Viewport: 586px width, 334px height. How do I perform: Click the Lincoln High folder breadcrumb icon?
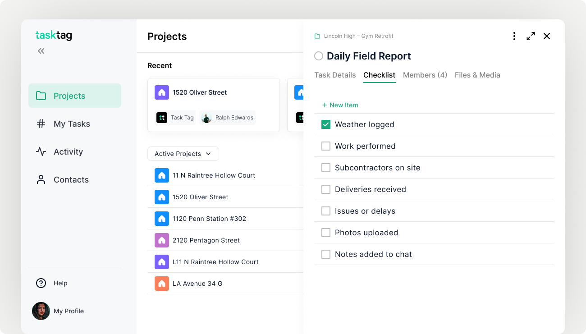pos(317,36)
